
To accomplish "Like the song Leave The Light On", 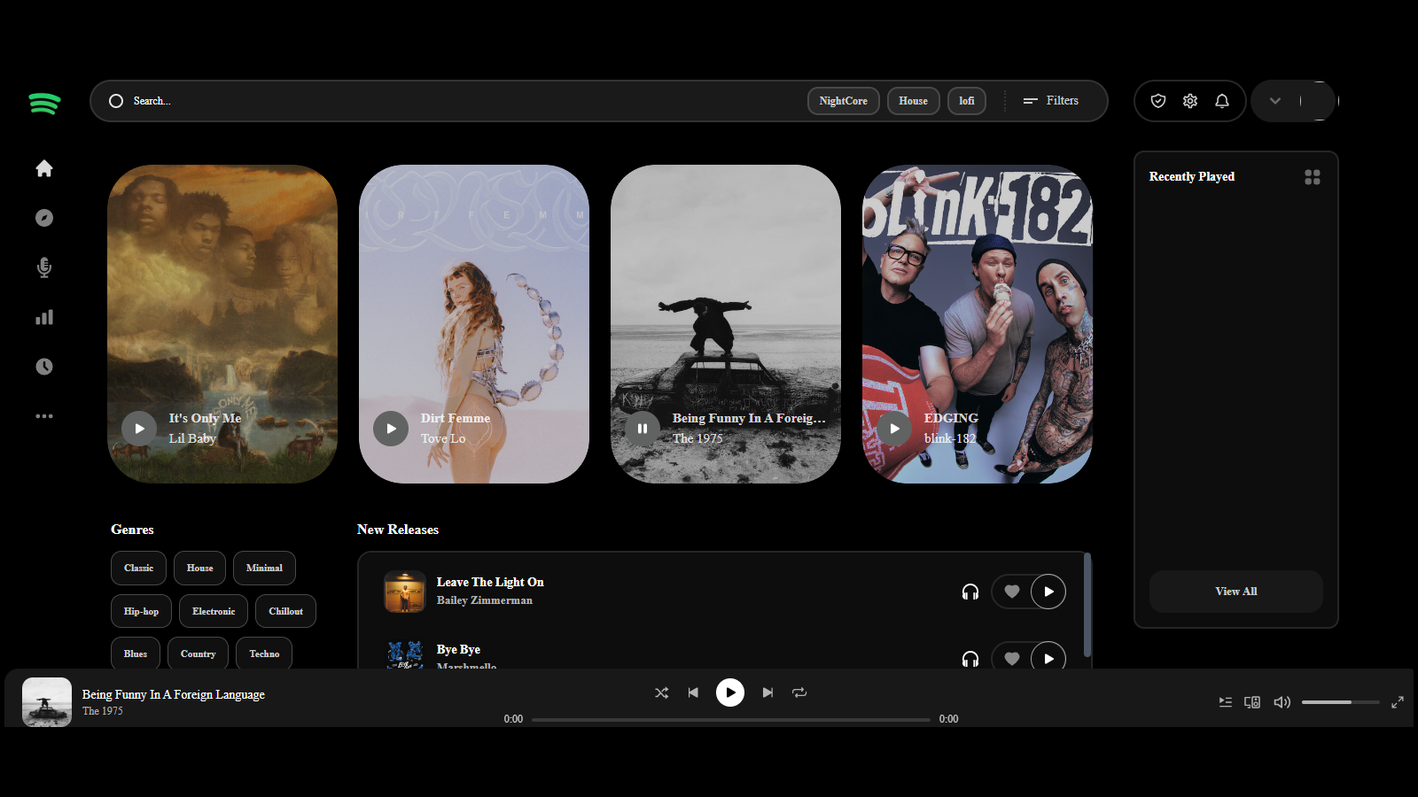I will tap(1011, 592).
